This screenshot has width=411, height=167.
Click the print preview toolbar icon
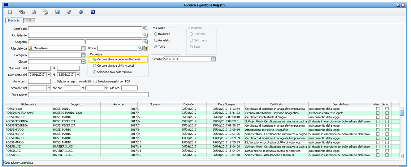[34, 12]
